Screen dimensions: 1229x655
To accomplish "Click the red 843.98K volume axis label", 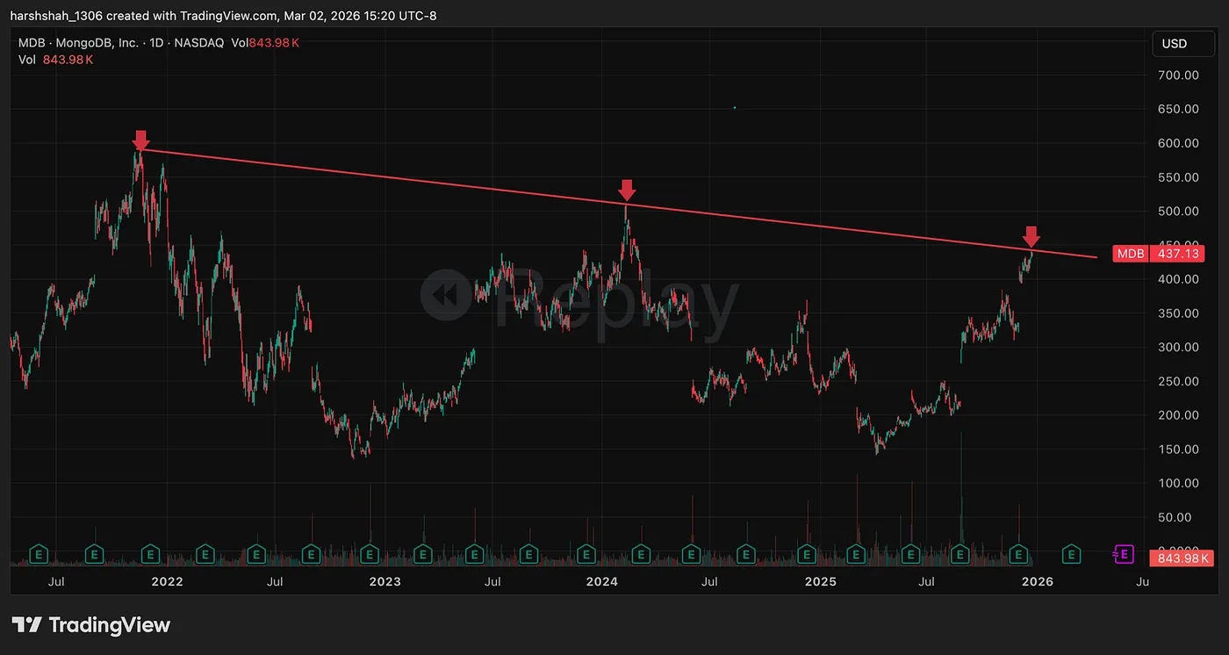I will pyautogui.click(x=1181, y=558).
